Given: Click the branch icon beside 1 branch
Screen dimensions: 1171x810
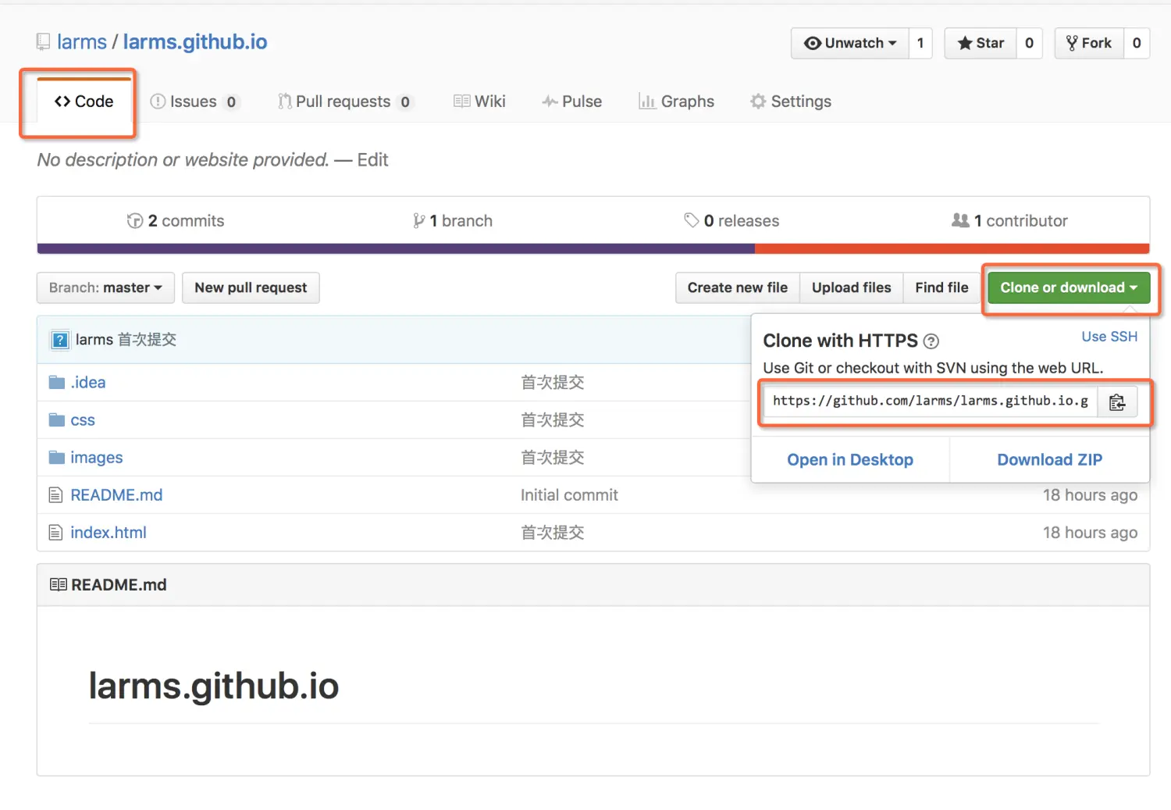Looking at the screenshot, I should pos(419,221).
